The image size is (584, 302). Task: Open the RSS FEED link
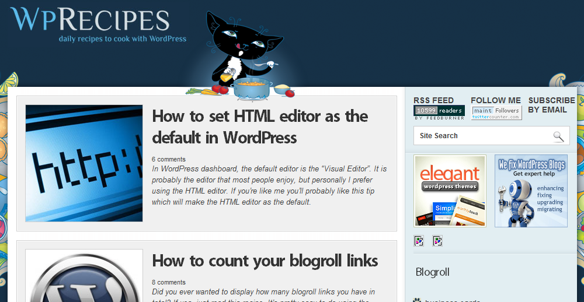click(433, 100)
